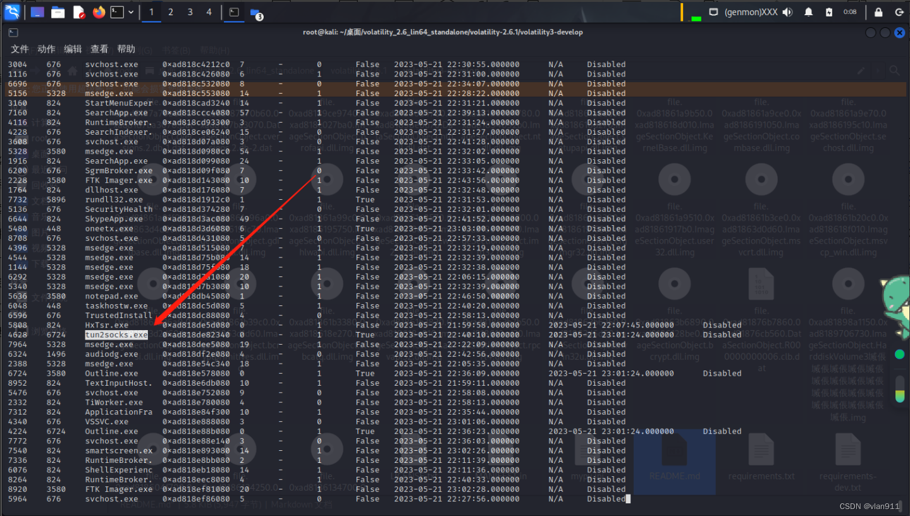This screenshot has width=910, height=516.
Task: Switch to workspace 2
Action: (171, 12)
